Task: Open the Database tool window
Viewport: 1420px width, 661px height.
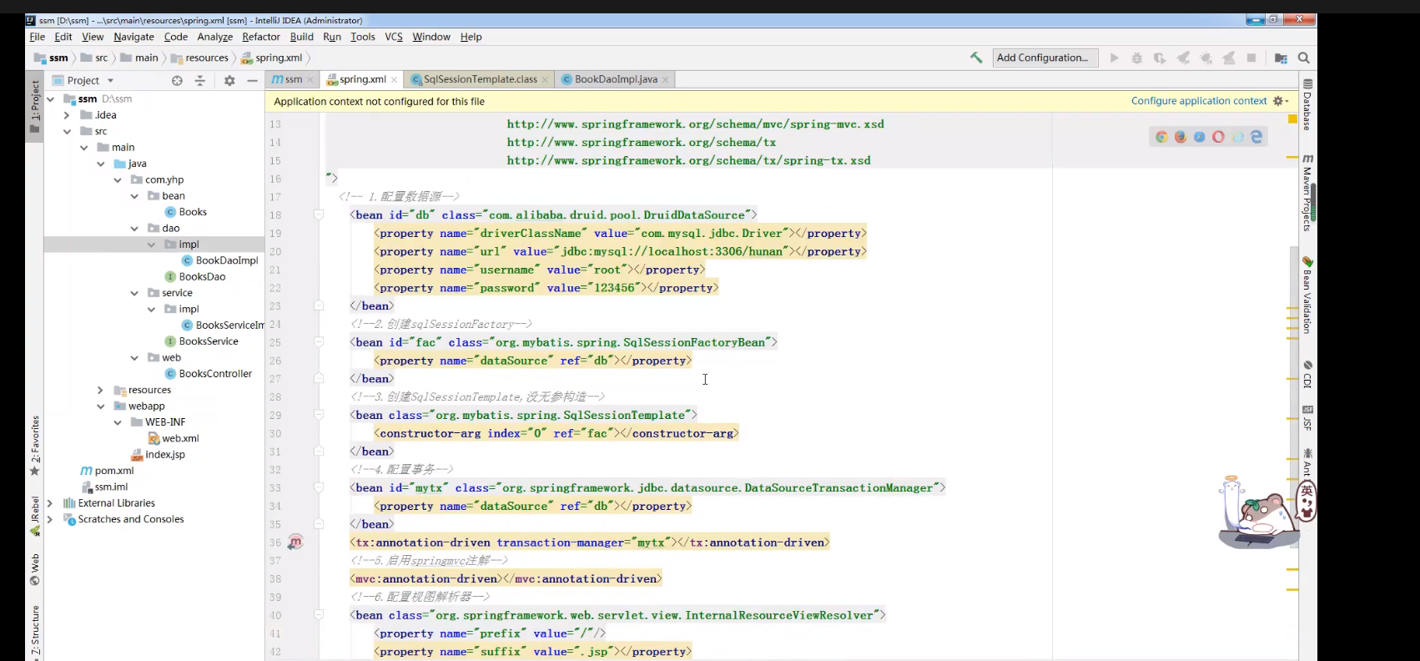Action: tap(1307, 104)
